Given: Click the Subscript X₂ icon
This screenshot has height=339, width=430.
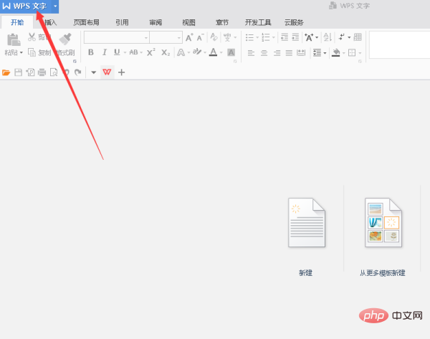Looking at the screenshot, I should 166,52.
